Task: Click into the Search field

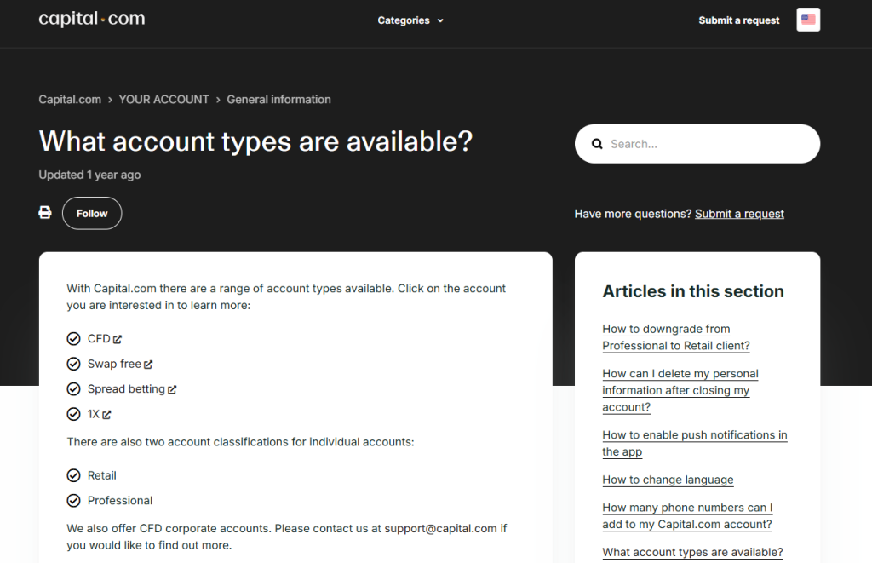Action: coord(697,144)
